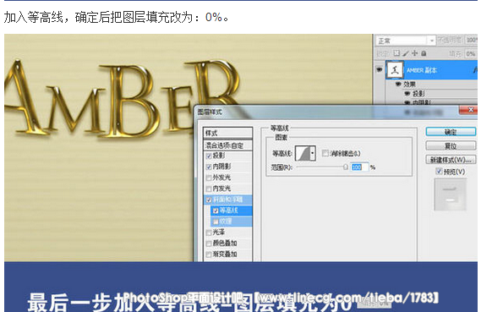Click the fx icon on AMBER 副本 layer

(x=475, y=70)
